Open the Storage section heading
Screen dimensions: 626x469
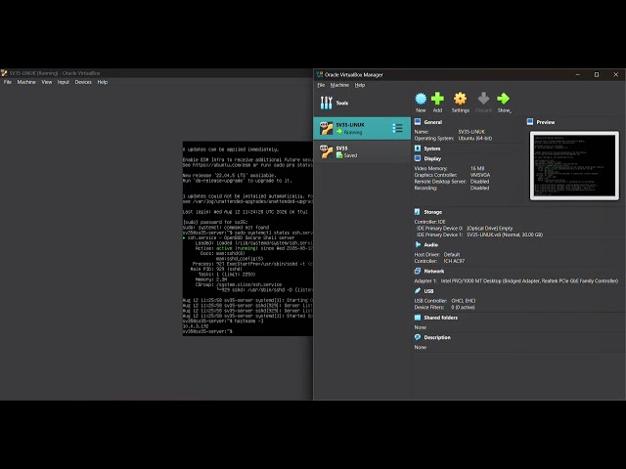432,212
